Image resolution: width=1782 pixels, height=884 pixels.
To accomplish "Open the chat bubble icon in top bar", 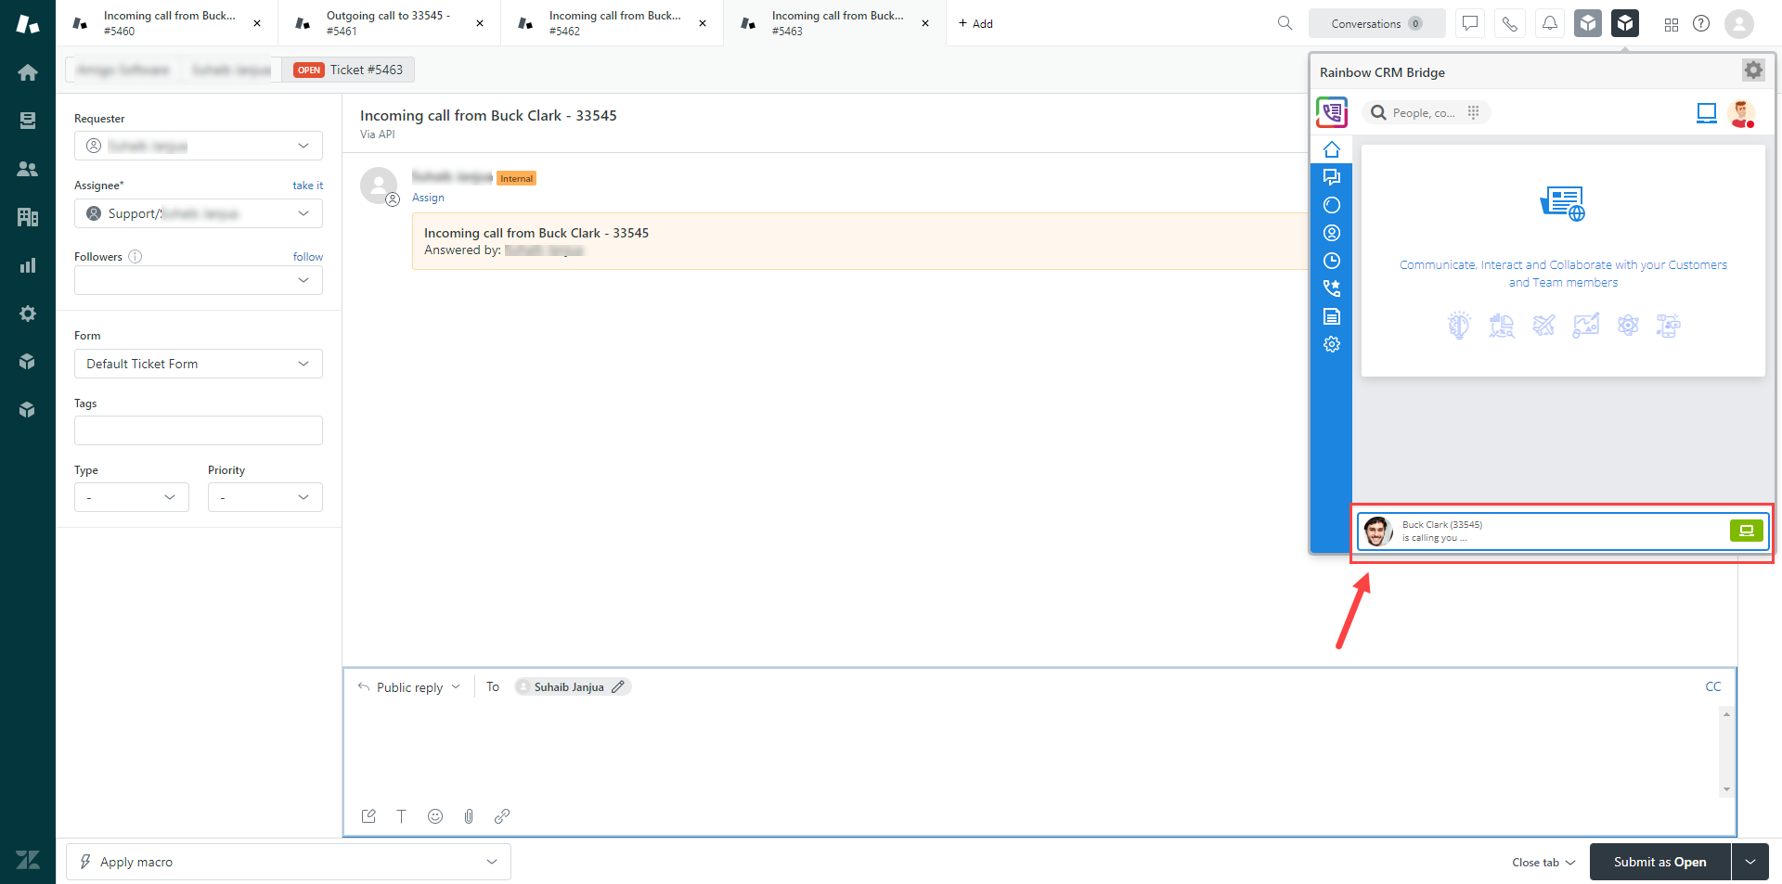I will pyautogui.click(x=1470, y=23).
